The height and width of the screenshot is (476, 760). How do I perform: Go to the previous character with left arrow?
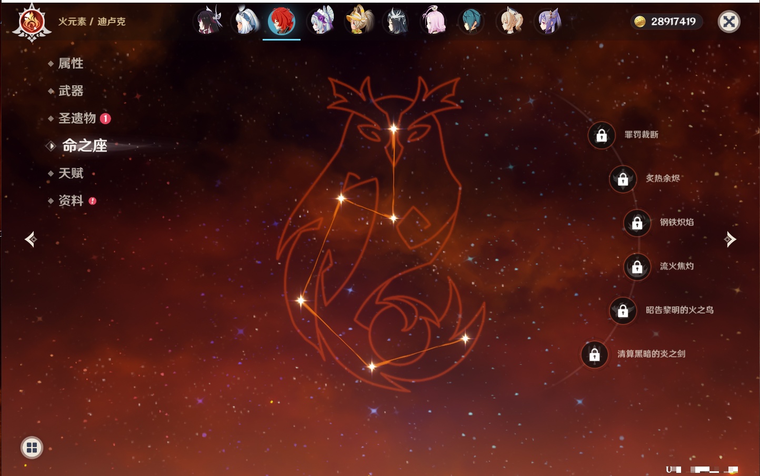[x=31, y=239]
